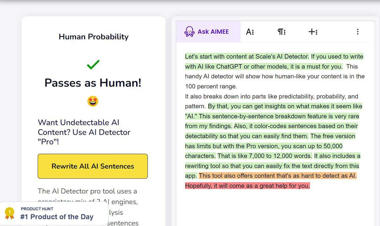Viewport: 380px width, 226px height.
Task: Open the text formatting A menu
Action: (250, 32)
